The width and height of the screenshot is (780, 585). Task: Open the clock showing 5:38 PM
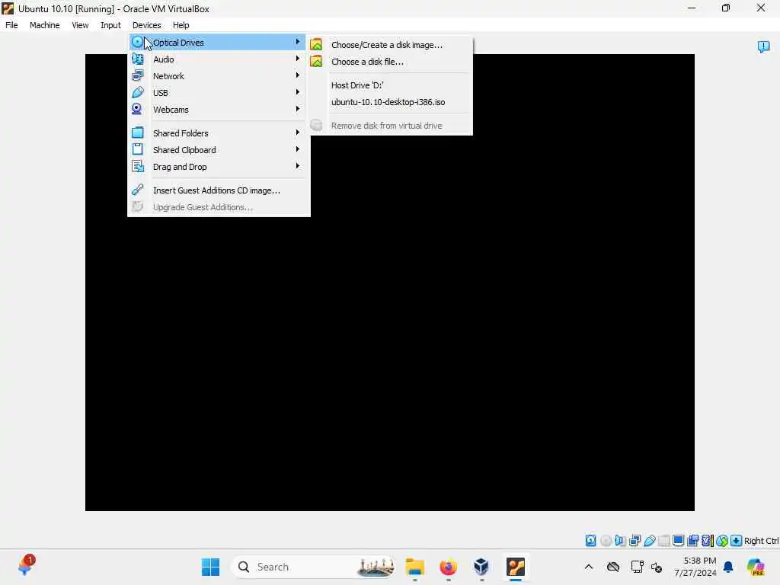click(695, 567)
